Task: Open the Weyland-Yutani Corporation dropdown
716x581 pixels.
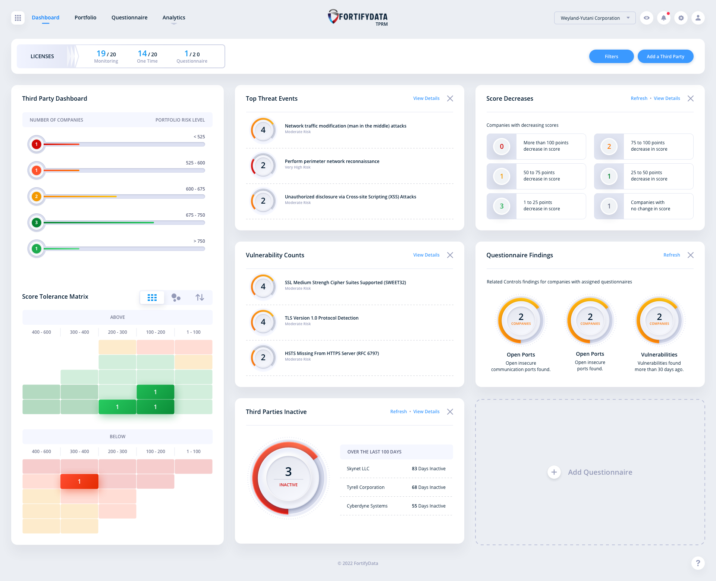Action: (594, 18)
